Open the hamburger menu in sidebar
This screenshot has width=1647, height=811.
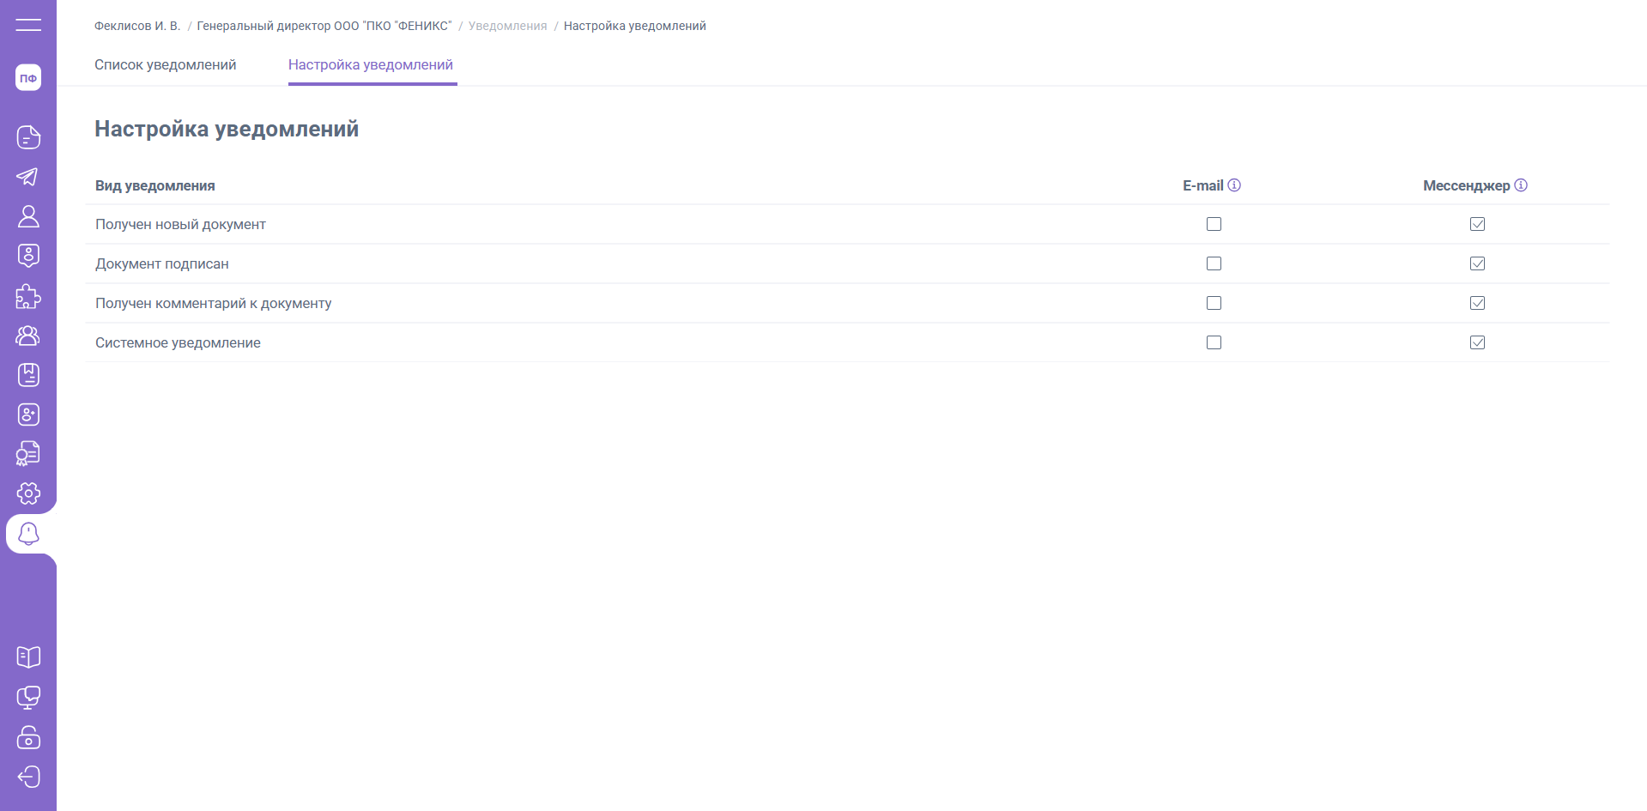[x=28, y=25]
